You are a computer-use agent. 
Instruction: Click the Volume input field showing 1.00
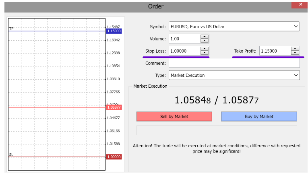pyautogui.click(x=185, y=39)
